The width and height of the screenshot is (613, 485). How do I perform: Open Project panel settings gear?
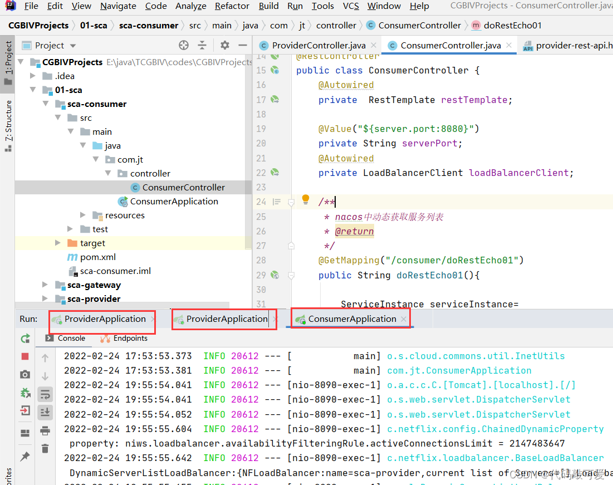[225, 45]
